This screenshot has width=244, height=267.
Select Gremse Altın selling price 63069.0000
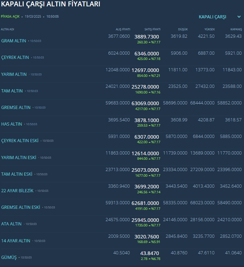145,103
